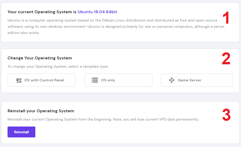Click the select a template type instruction text
The image size is (241, 147).
pos(57,66)
